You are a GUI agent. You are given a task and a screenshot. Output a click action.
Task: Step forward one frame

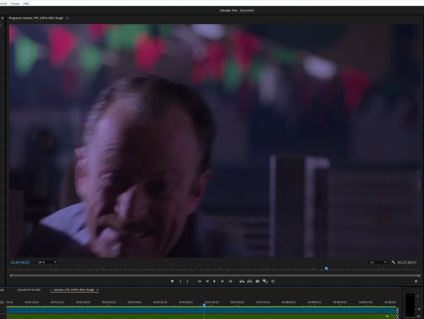[222, 281]
